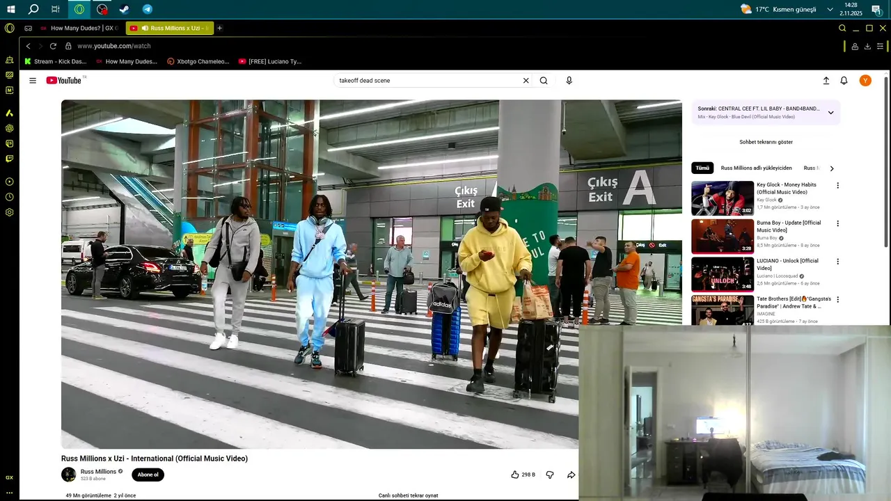Open Stream - Kick Dashboard bookmark

tap(55, 61)
